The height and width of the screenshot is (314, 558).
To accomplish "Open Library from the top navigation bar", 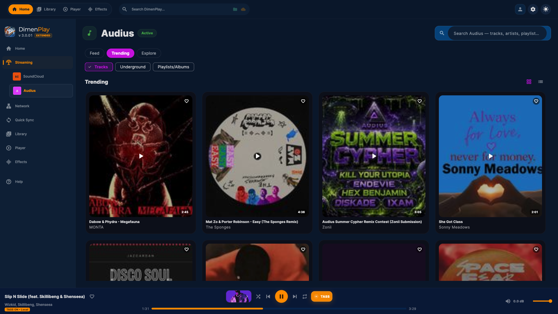I will 46,9.
